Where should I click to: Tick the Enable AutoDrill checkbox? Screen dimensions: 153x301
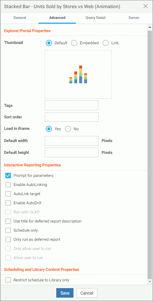pos(8,203)
